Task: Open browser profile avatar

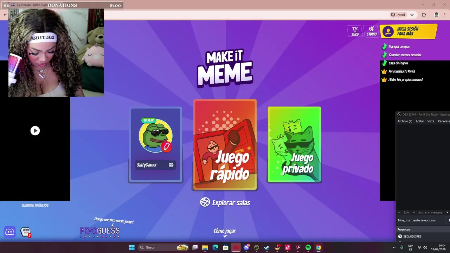Action: (x=436, y=15)
